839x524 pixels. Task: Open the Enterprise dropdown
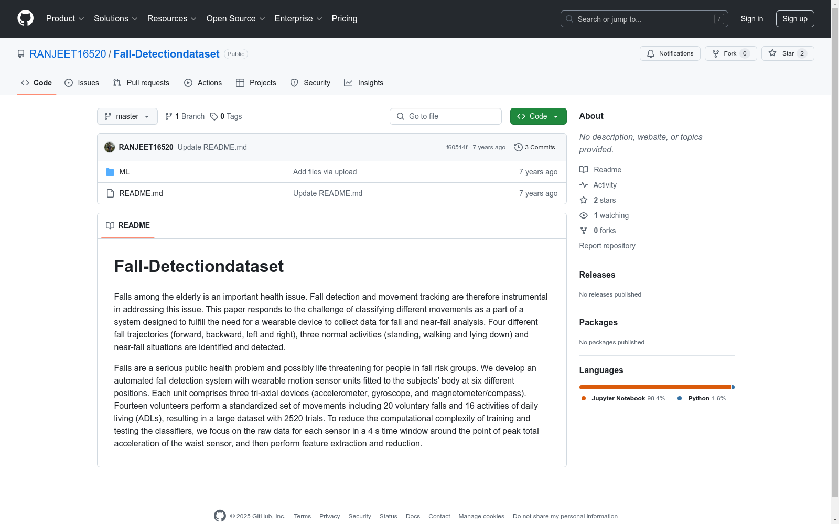pos(298,19)
